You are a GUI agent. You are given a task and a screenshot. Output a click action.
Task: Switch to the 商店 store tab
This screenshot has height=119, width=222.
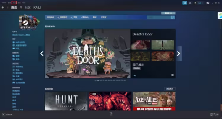tap(14, 7)
